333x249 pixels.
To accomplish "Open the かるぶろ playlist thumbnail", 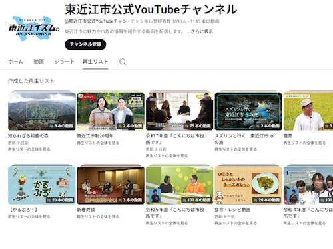I will 42,185.
